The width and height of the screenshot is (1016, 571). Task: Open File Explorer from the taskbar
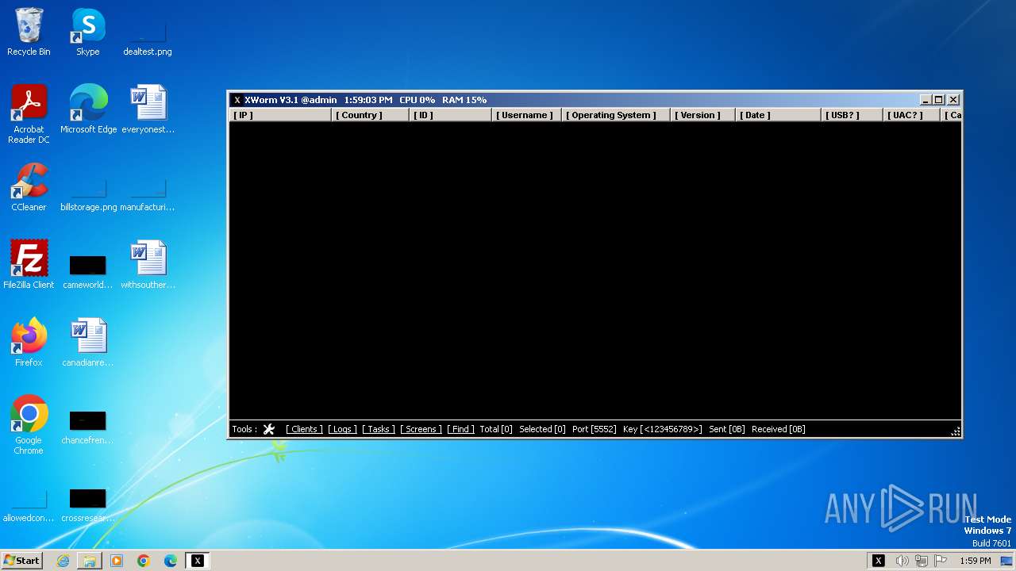(90, 561)
